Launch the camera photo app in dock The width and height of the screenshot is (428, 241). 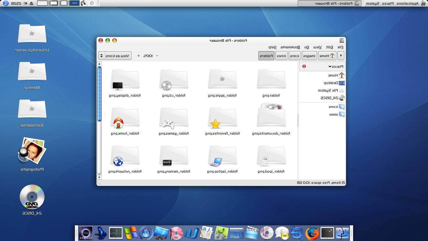click(x=221, y=233)
